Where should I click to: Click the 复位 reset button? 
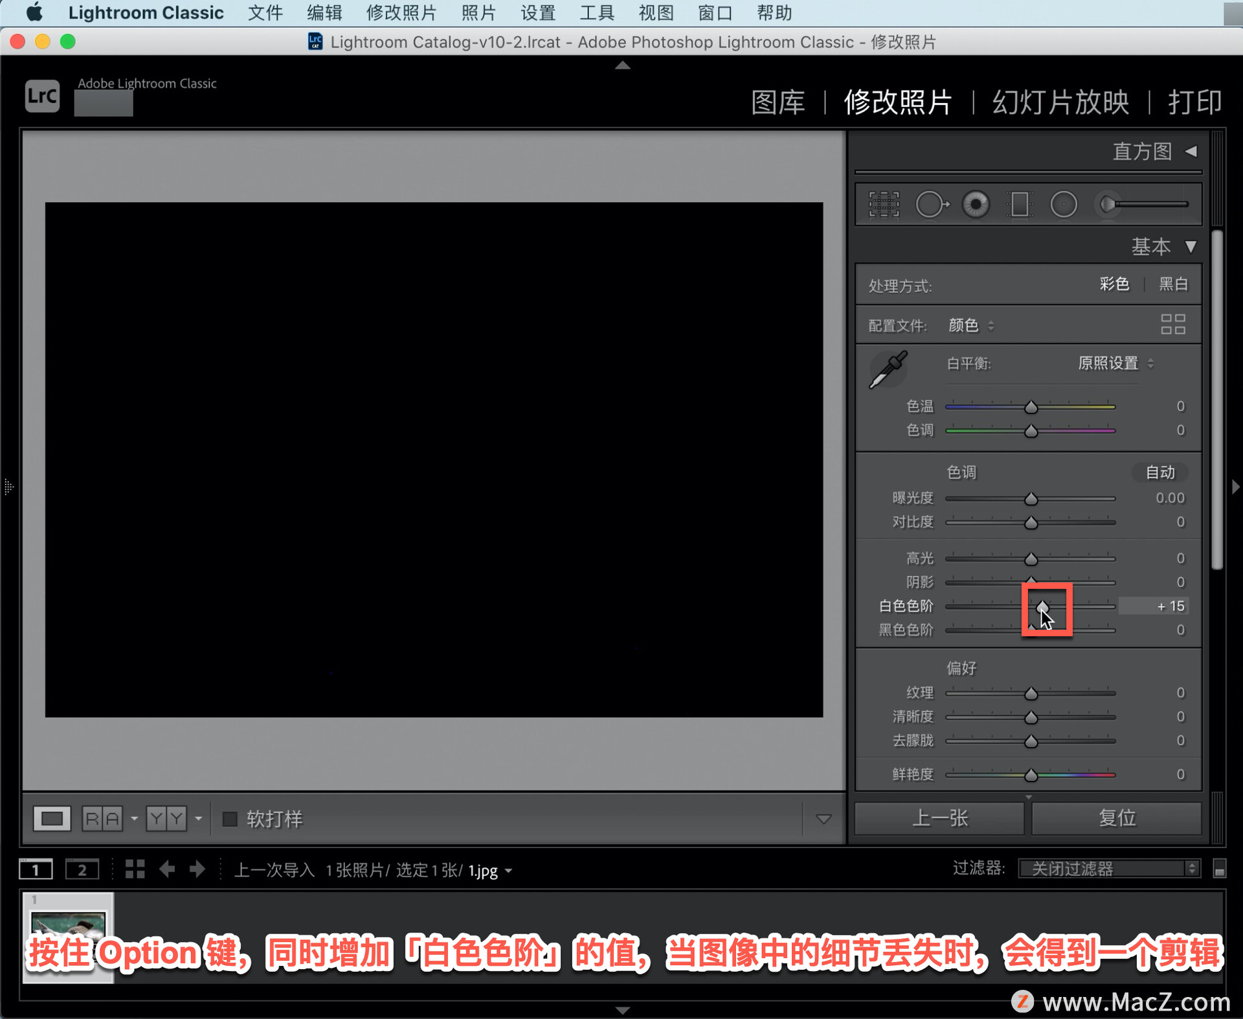(1117, 818)
